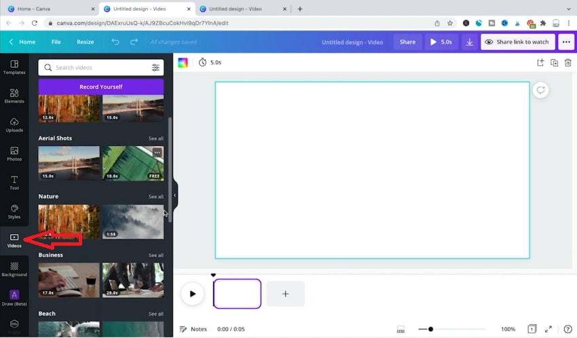Select the 17.0s keyboard typing video
577x338 pixels.
click(69, 280)
